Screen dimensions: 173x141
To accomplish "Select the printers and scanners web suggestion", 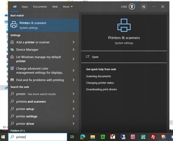I will click(31, 102).
